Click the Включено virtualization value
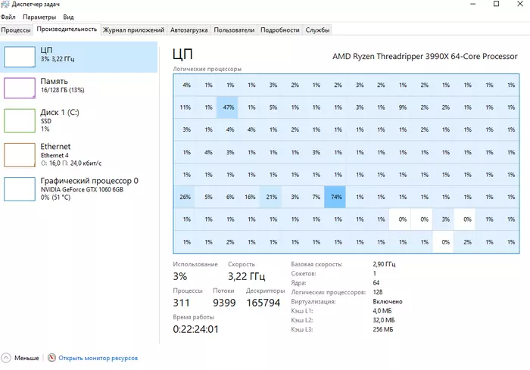The width and height of the screenshot is (530, 370). 388,301
